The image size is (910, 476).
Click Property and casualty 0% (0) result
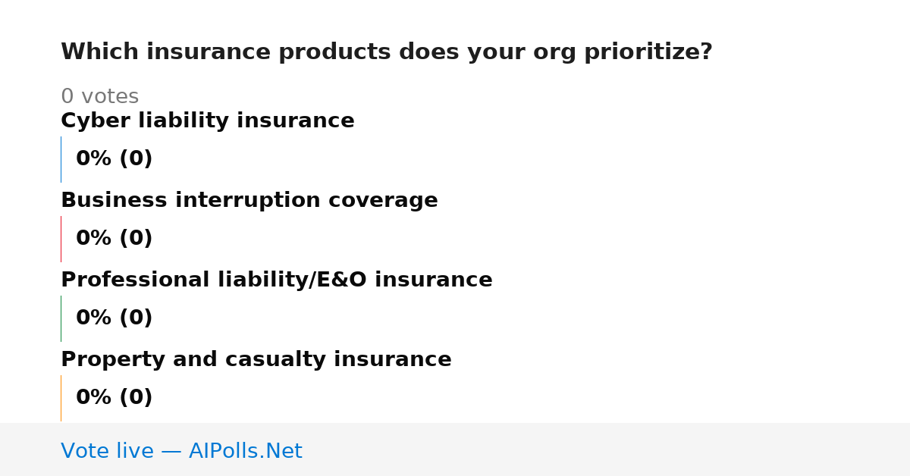click(x=115, y=398)
